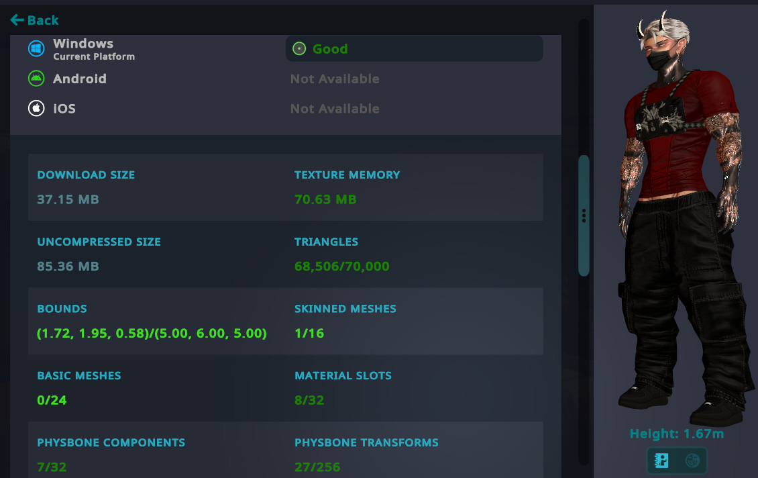This screenshot has height=478, width=758.
Task: Click the 'DOWNLOAD SIZE' heading
Action: point(86,175)
